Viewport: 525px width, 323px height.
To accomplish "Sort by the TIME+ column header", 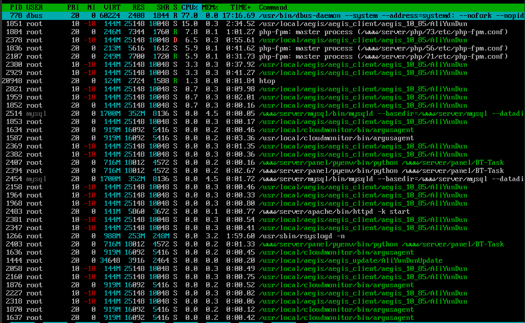I will (240, 8).
